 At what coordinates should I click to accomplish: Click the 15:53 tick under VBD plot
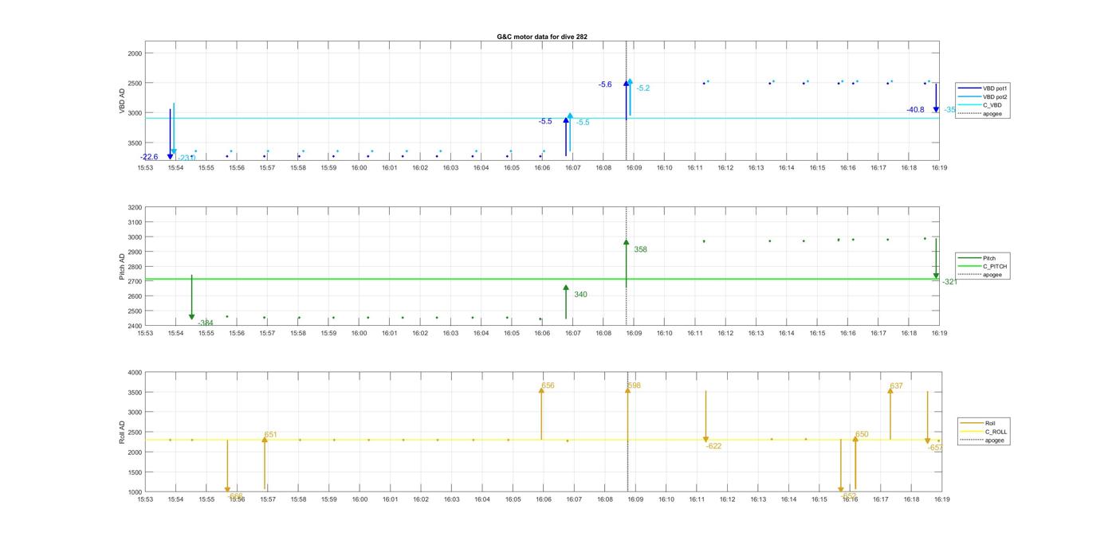click(x=145, y=168)
